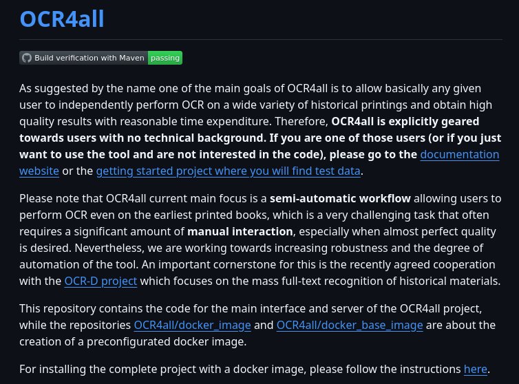Open getting started project test data link

point(228,171)
